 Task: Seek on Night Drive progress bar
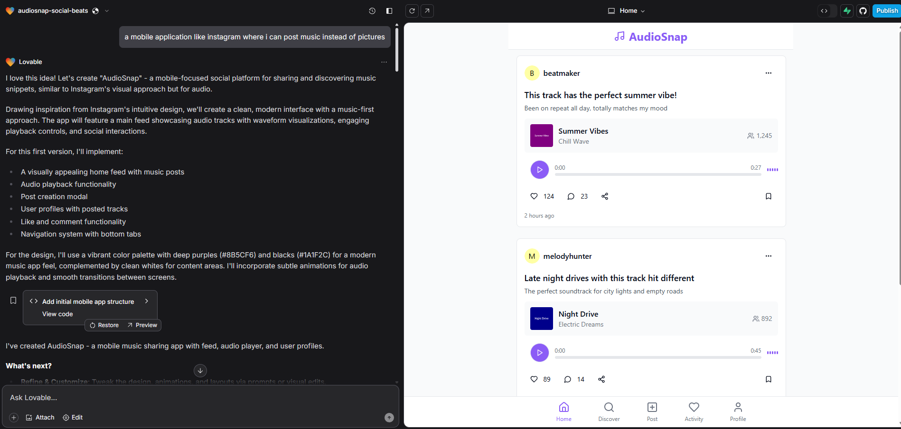click(658, 357)
